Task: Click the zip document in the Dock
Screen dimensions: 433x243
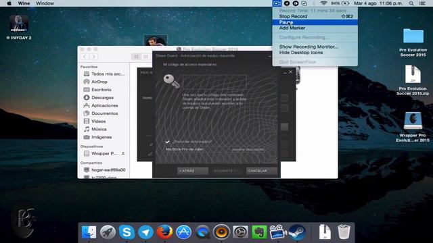Action: pos(325,232)
